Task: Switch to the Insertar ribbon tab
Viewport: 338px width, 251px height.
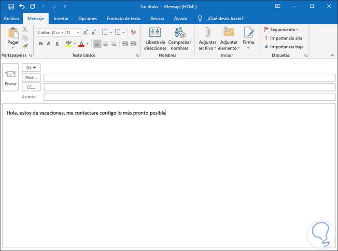Action: pos(61,18)
